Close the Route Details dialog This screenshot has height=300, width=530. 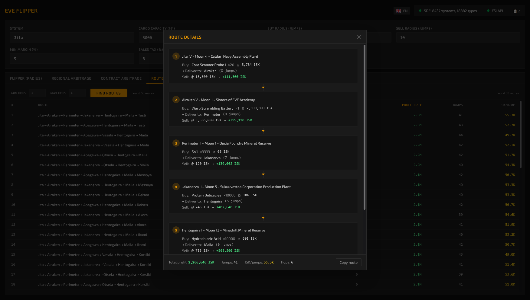(359, 37)
